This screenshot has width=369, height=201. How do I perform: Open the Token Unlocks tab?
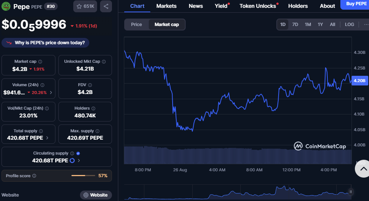click(258, 6)
